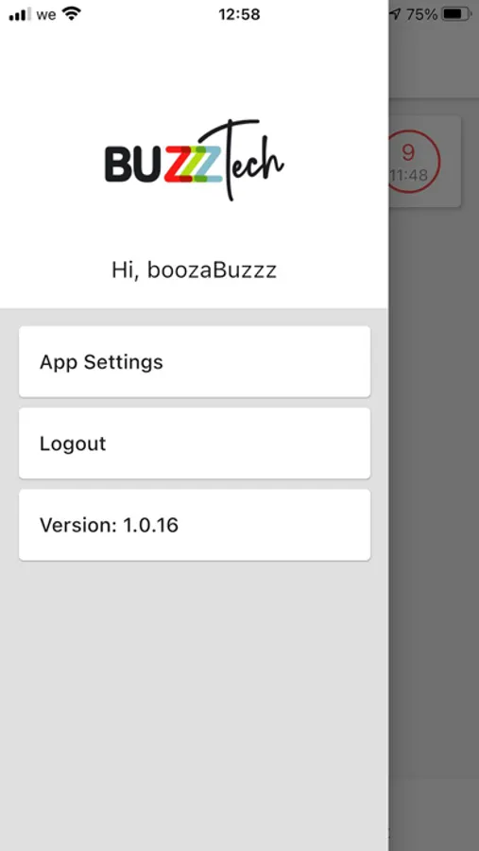The image size is (479, 851).
Task: Tap the Wi-Fi icon in status bar
Action: [x=71, y=14]
